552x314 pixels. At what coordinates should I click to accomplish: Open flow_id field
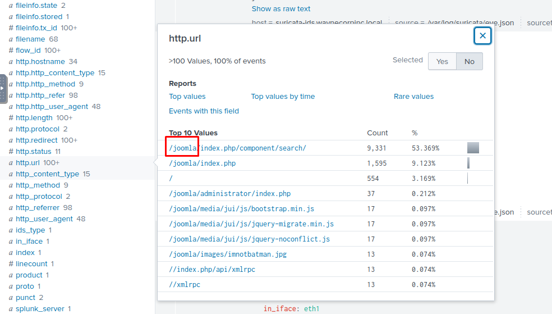click(28, 51)
